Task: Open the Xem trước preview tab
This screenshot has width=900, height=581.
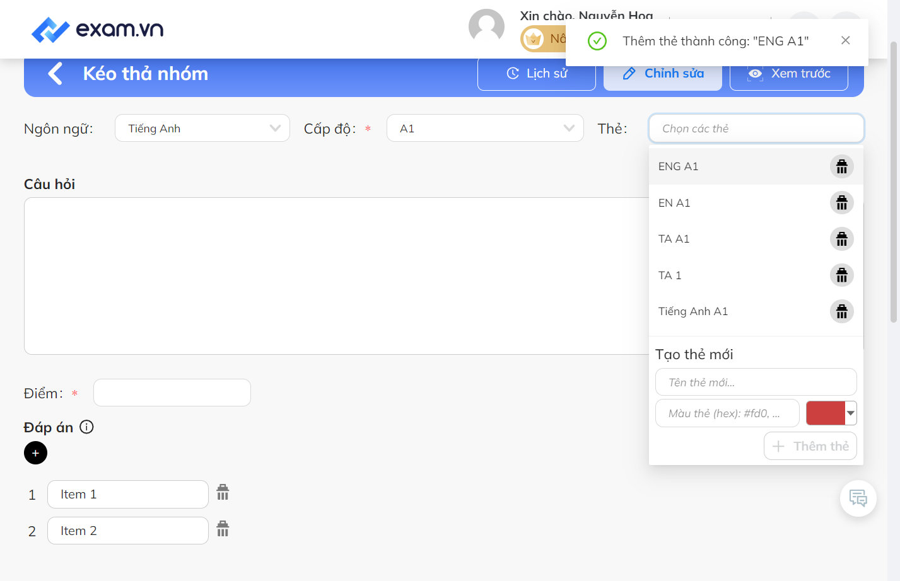Action: click(789, 74)
